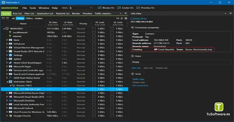The width and height of the screenshot is (234, 122).
Task: Click the grid view icon, far left
Action: 3,18
